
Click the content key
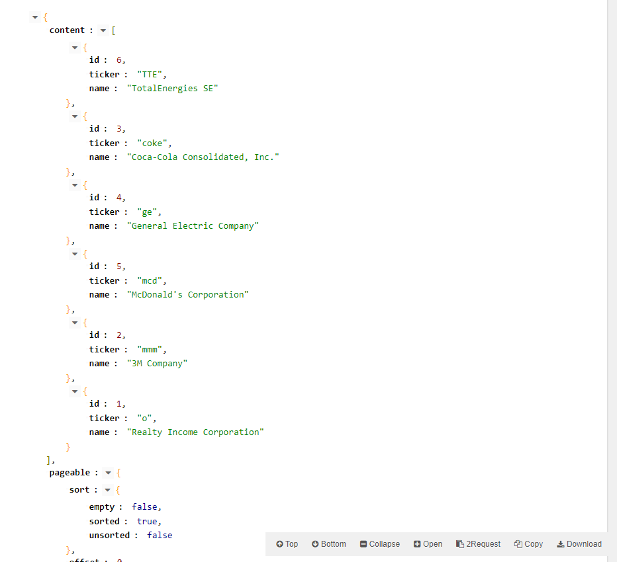tap(67, 30)
